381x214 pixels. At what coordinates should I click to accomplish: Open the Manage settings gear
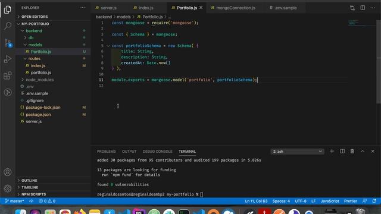coord(8,188)
